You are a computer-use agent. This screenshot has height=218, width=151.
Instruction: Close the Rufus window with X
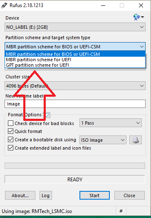pyautogui.click(x=141, y=5)
